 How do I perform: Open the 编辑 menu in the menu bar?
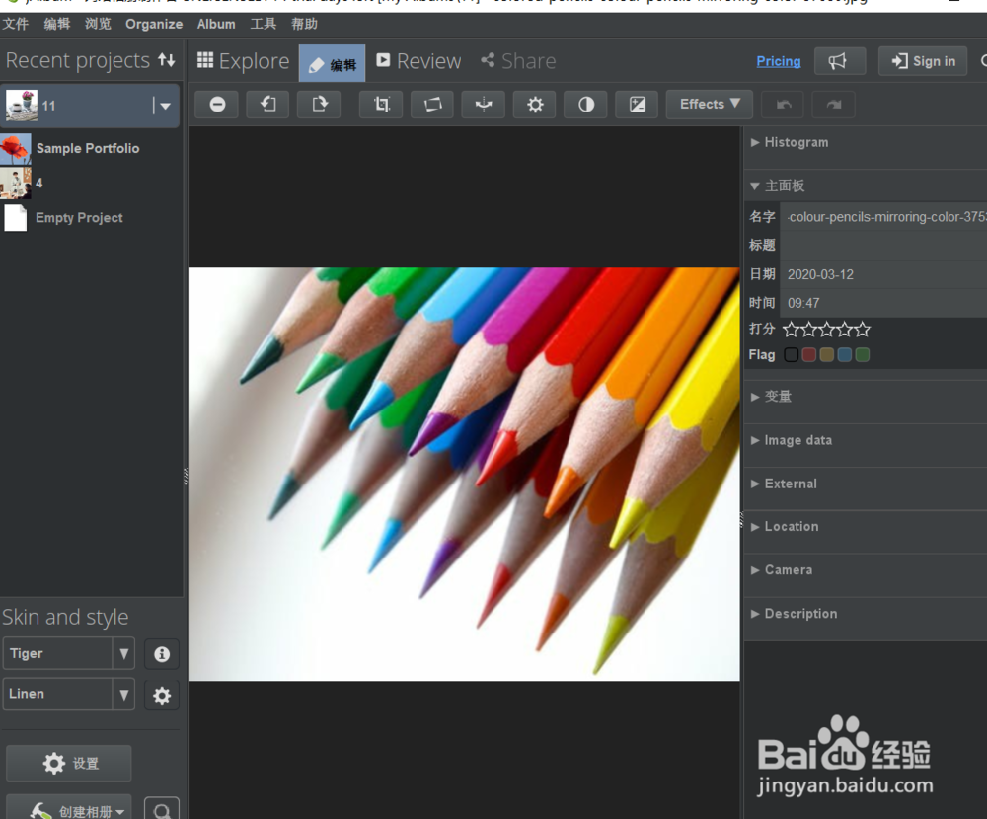tap(57, 24)
